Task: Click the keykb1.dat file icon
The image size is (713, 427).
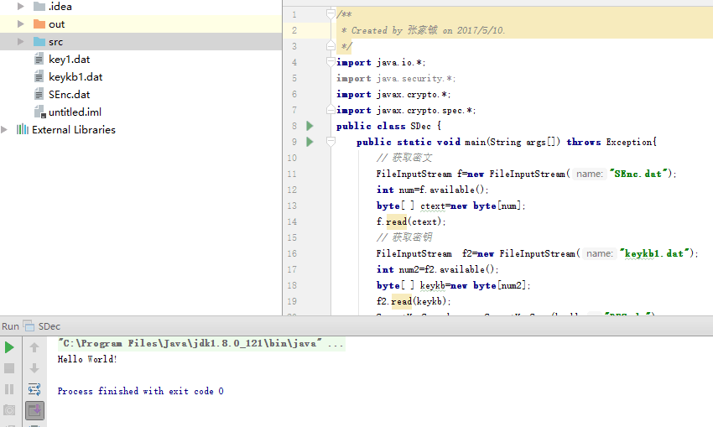Action: point(39,77)
